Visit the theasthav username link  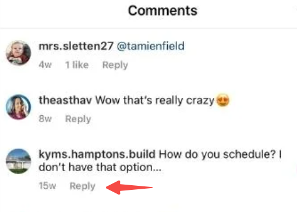coord(65,100)
